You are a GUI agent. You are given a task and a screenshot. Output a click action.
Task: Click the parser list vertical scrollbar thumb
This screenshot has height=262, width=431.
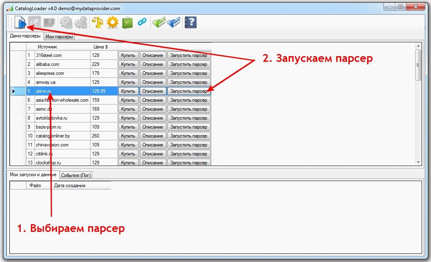pos(418,65)
